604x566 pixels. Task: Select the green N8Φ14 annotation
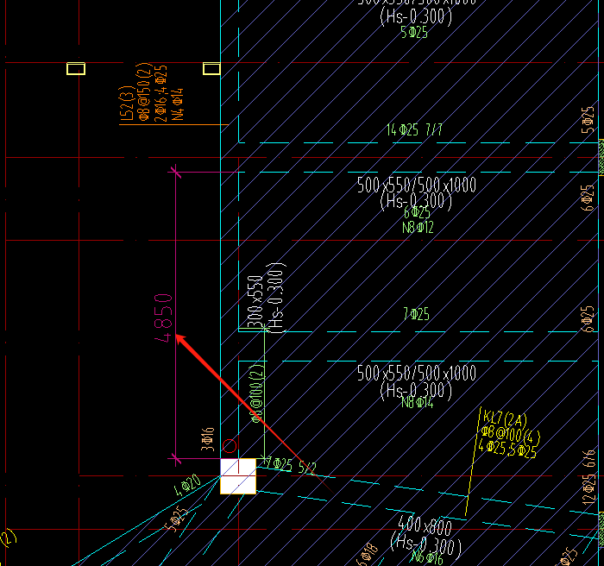tap(418, 402)
